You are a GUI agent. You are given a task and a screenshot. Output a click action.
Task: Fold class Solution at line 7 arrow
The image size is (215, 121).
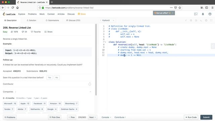click(105, 42)
